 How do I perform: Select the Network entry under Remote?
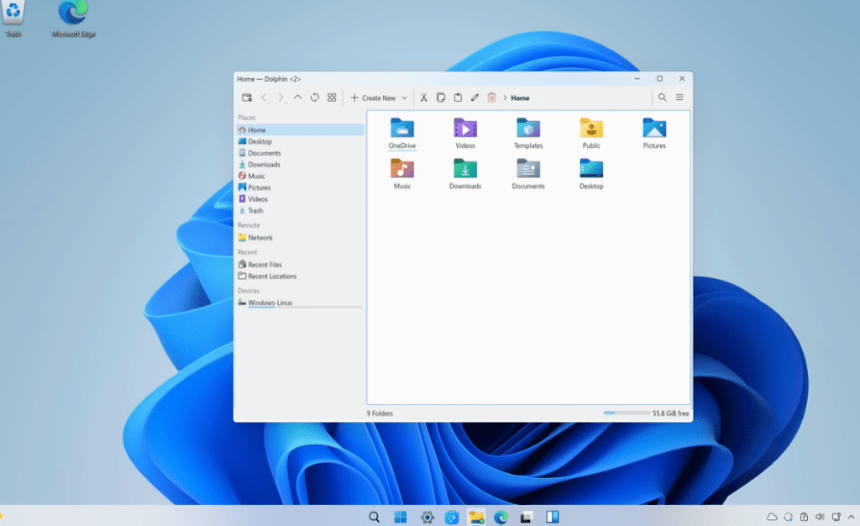pyautogui.click(x=260, y=238)
